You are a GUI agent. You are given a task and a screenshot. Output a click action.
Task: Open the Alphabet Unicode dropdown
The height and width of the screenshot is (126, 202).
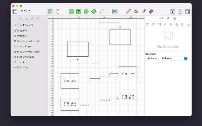[x=174, y=58]
